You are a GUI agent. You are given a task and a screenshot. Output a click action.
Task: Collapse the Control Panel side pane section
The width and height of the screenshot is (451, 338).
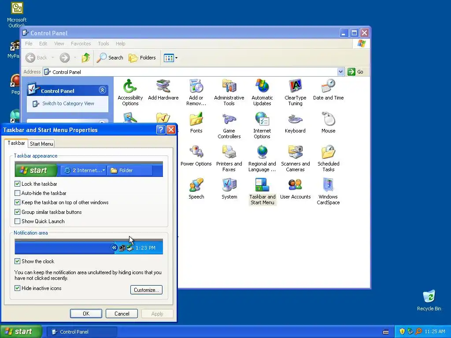point(102,90)
